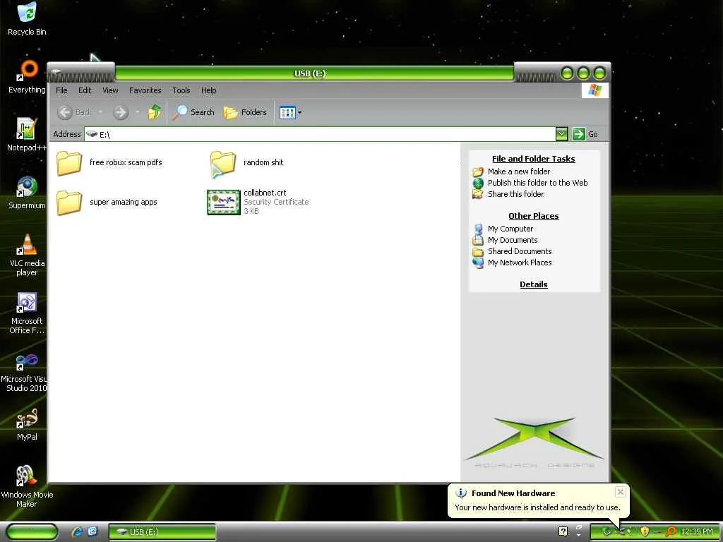This screenshot has width=723, height=542.
Task: Click the Windows flag logo in menu bar
Action: coord(594,90)
